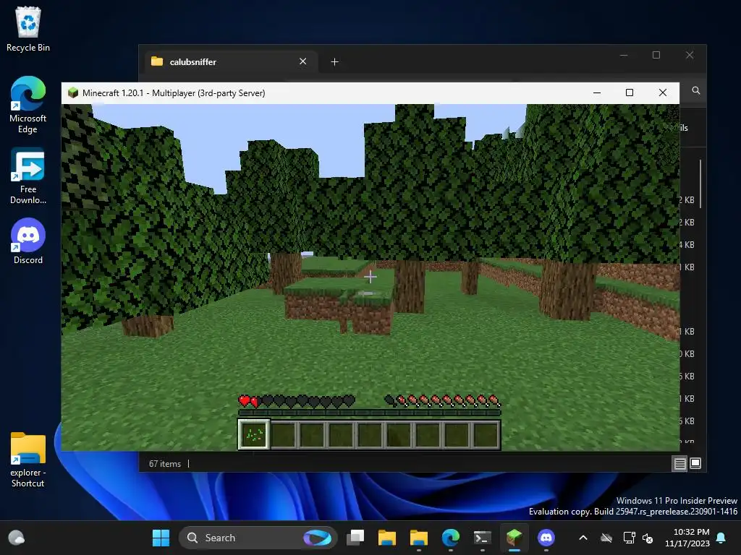This screenshot has height=555, width=741.
Task: Open Discord from the taskbar
Action: tap(546, 538)
